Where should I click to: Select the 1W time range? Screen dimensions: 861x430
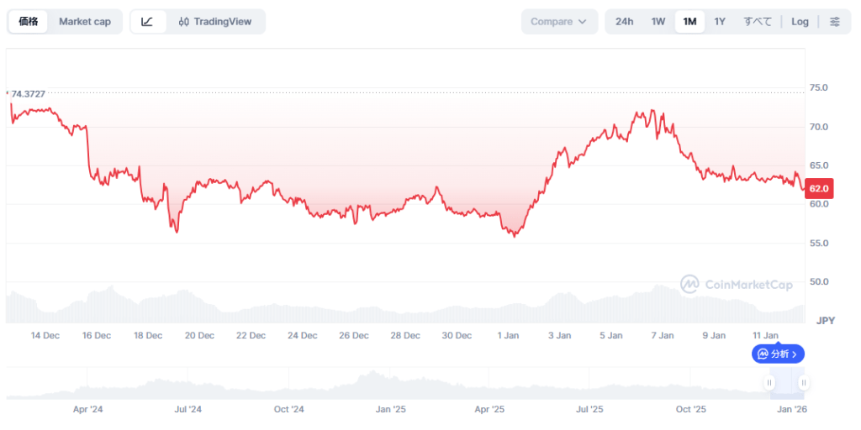click(x=658, y=22)
